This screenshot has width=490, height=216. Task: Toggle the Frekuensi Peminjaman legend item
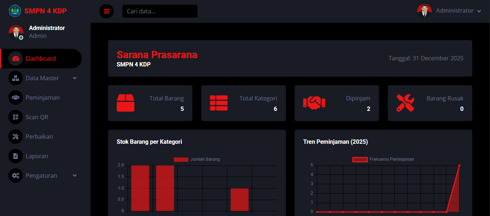click(383, 159)
